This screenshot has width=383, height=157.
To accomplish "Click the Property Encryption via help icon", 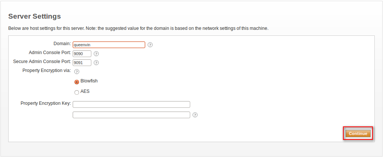I will pos(77,72).
